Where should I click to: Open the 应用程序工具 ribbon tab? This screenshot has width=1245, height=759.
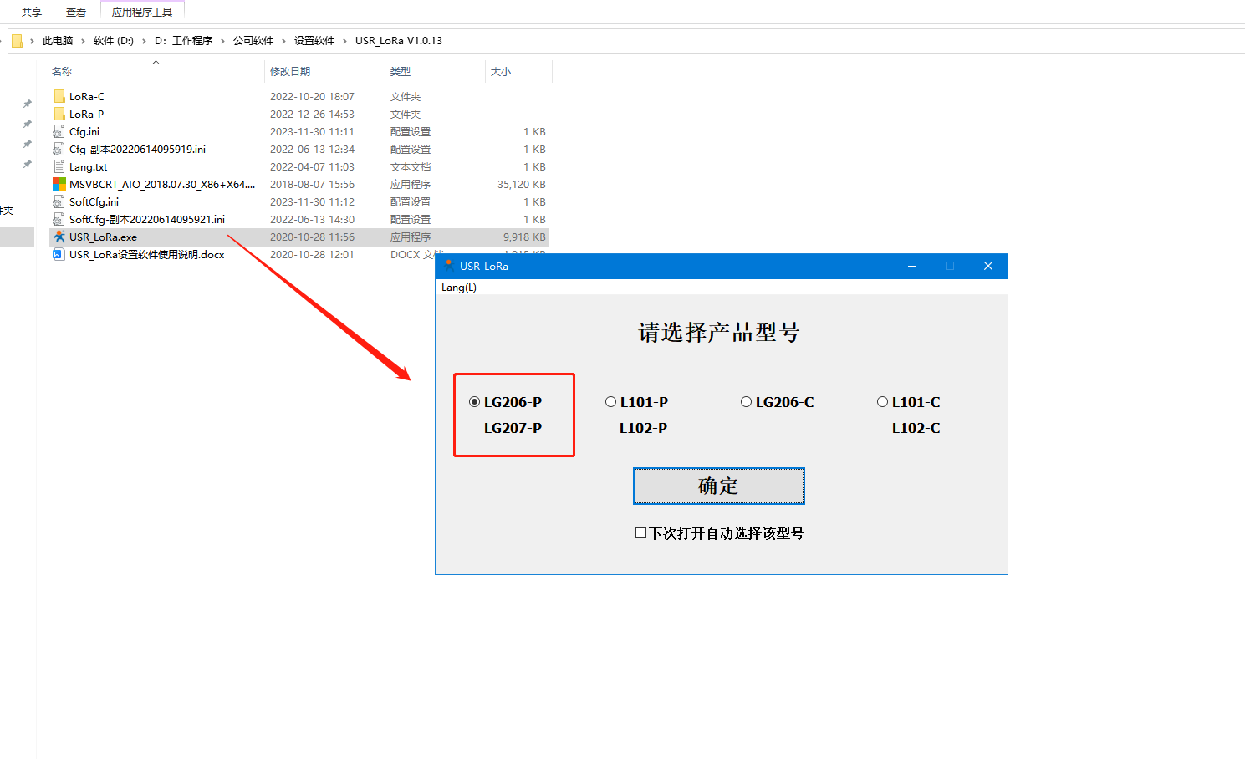(142, 12)
